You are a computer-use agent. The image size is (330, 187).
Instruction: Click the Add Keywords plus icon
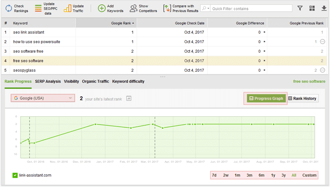coord(101,9)
